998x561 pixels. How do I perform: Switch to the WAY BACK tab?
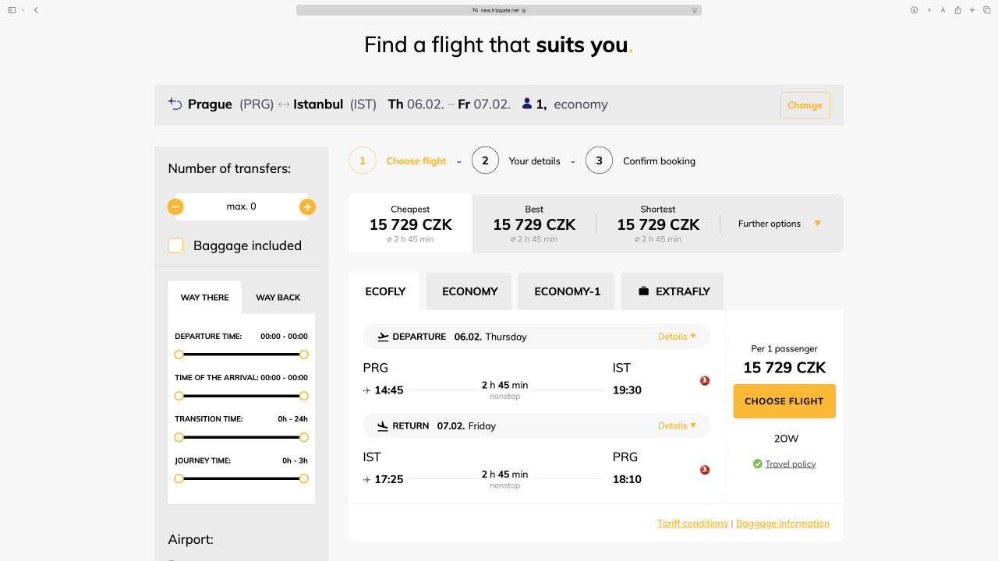pyautogui.click(x=278, y=298)
